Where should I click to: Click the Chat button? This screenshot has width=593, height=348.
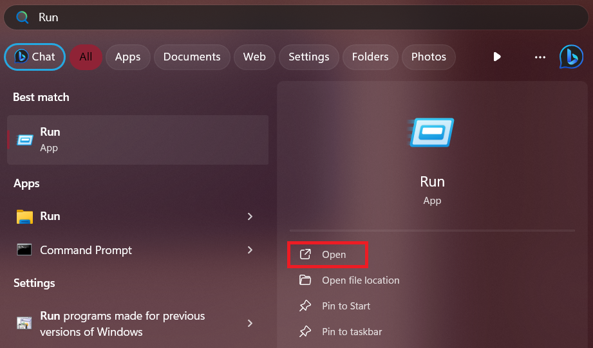35,57
